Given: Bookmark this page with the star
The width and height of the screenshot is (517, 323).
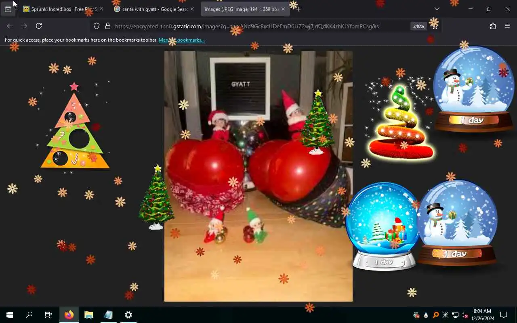Looking at the screenshot, I should [435, 26].
